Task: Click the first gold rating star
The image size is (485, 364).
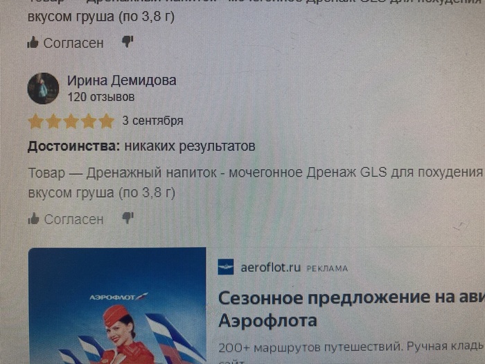Action: (36, 121)
